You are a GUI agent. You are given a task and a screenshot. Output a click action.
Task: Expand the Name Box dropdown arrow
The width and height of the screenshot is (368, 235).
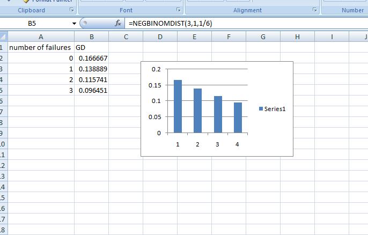74,24
